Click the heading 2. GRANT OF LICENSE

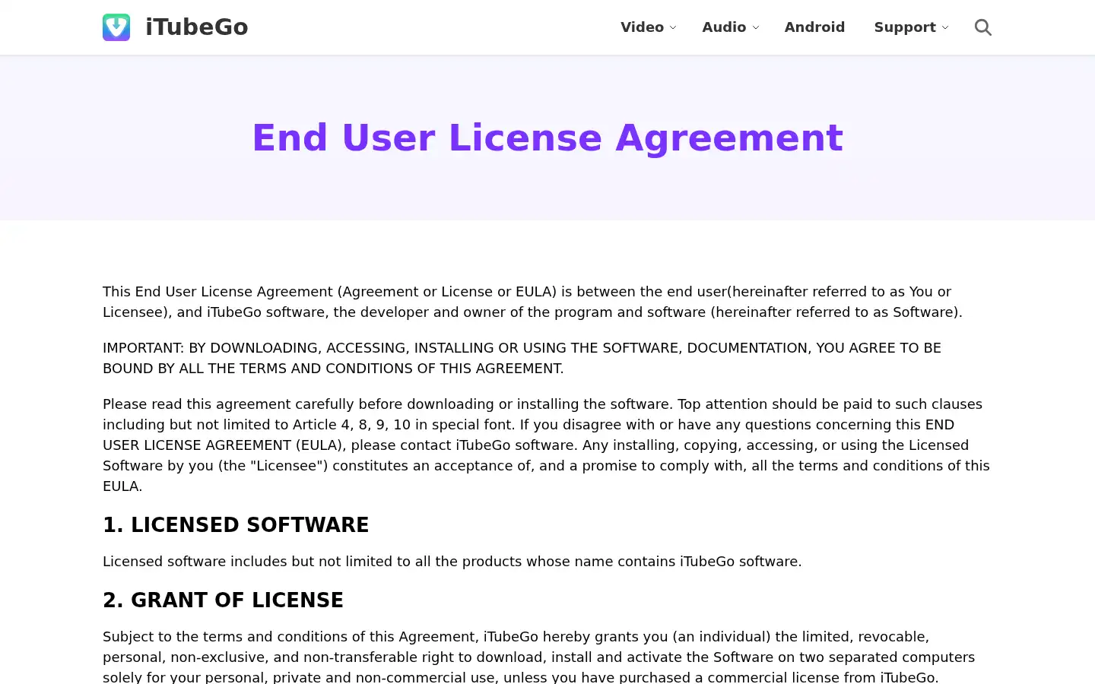click(x=223, y=600)
